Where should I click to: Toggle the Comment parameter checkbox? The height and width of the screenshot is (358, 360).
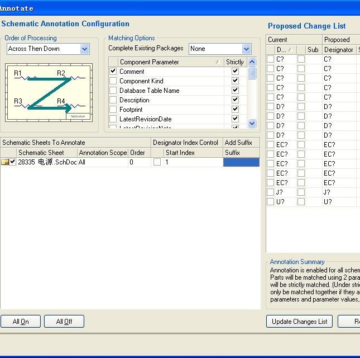click(113, 72)
